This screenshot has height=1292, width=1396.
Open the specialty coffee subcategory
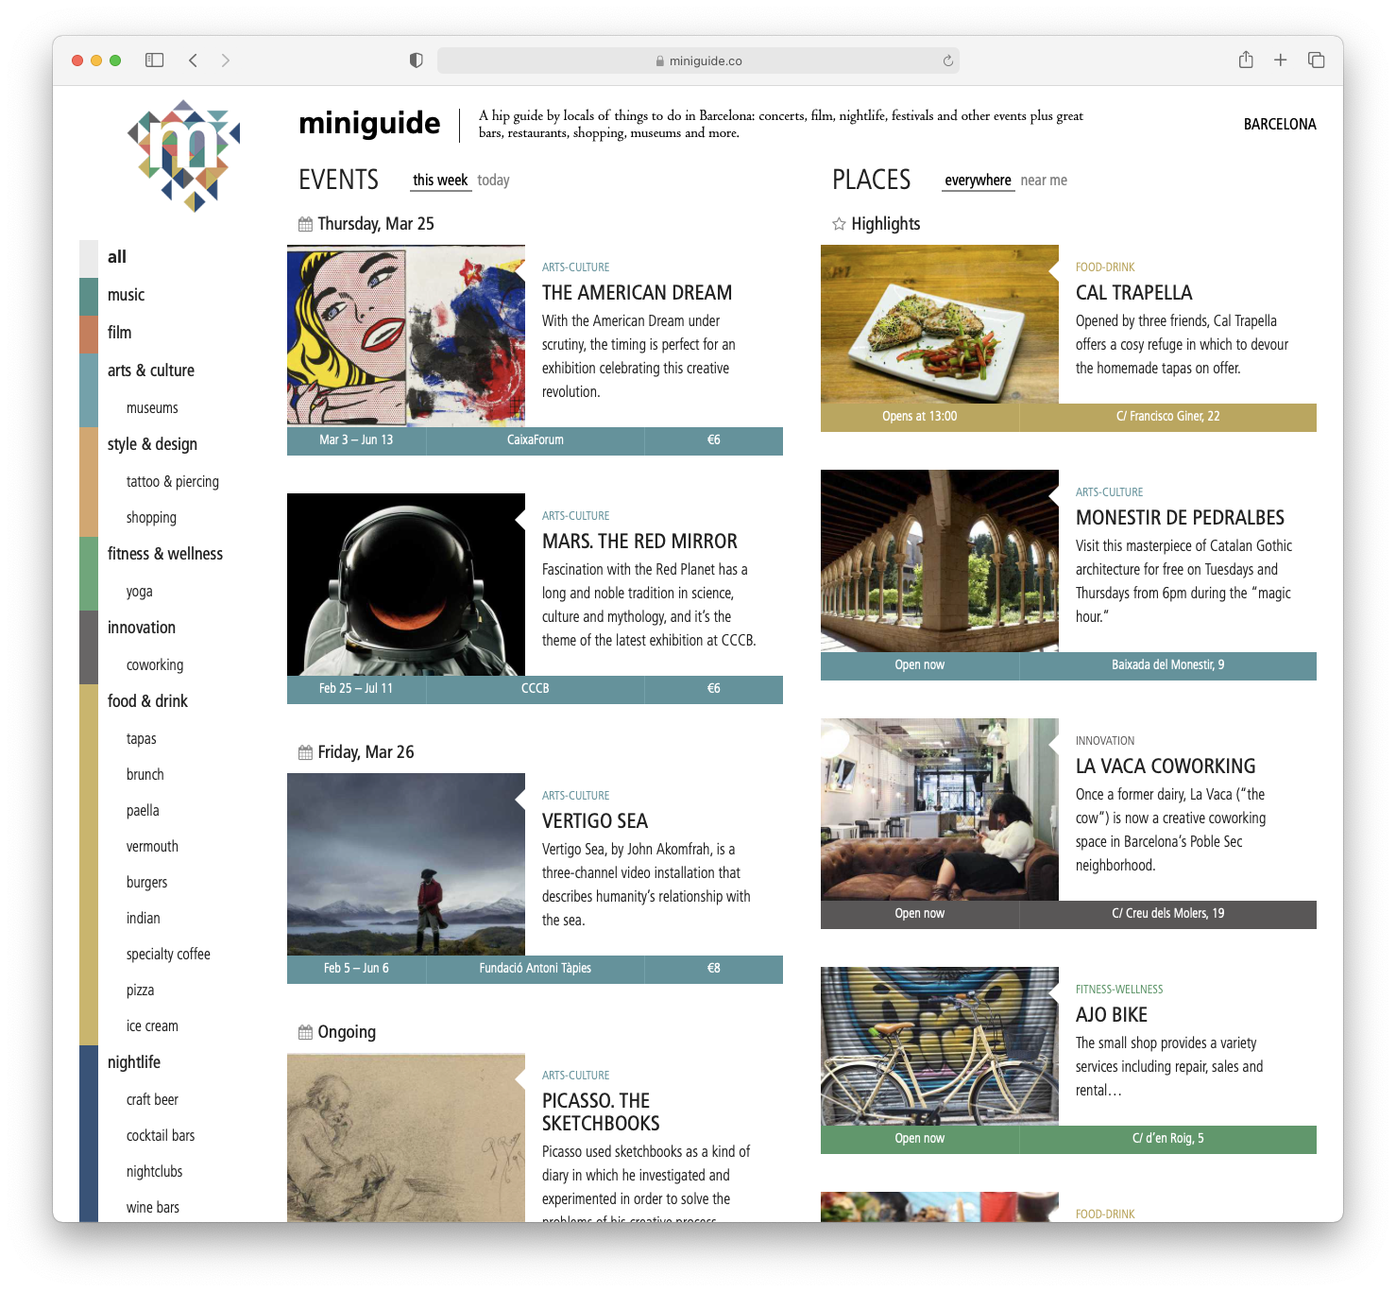tap(168, 955)
